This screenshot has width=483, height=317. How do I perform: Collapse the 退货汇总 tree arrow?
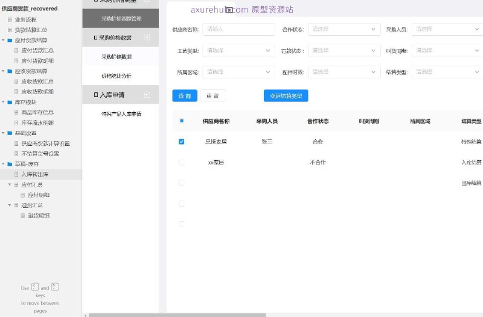(10, 206)
